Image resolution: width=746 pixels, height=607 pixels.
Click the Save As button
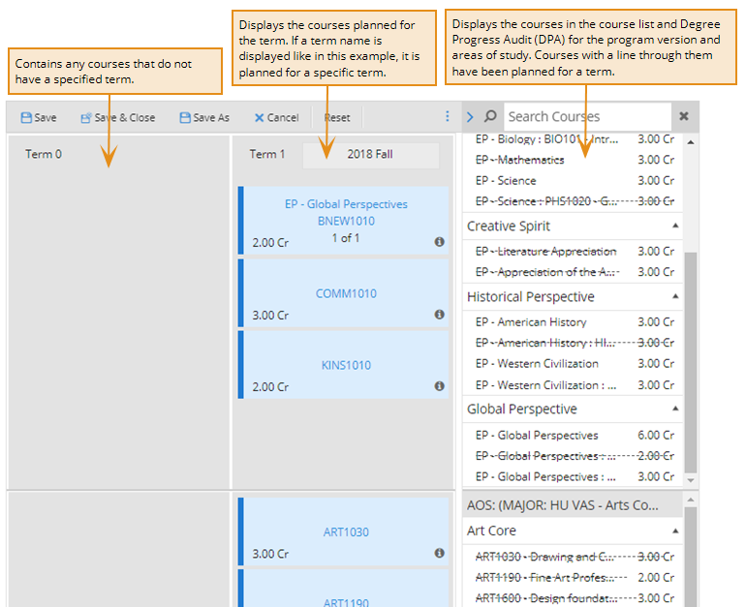coord(204,117)
